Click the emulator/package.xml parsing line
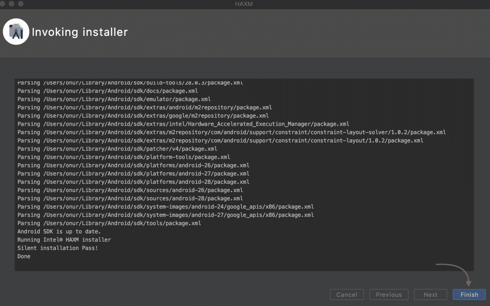The width and height of the screenshot is (490, 306). point(114,99)
